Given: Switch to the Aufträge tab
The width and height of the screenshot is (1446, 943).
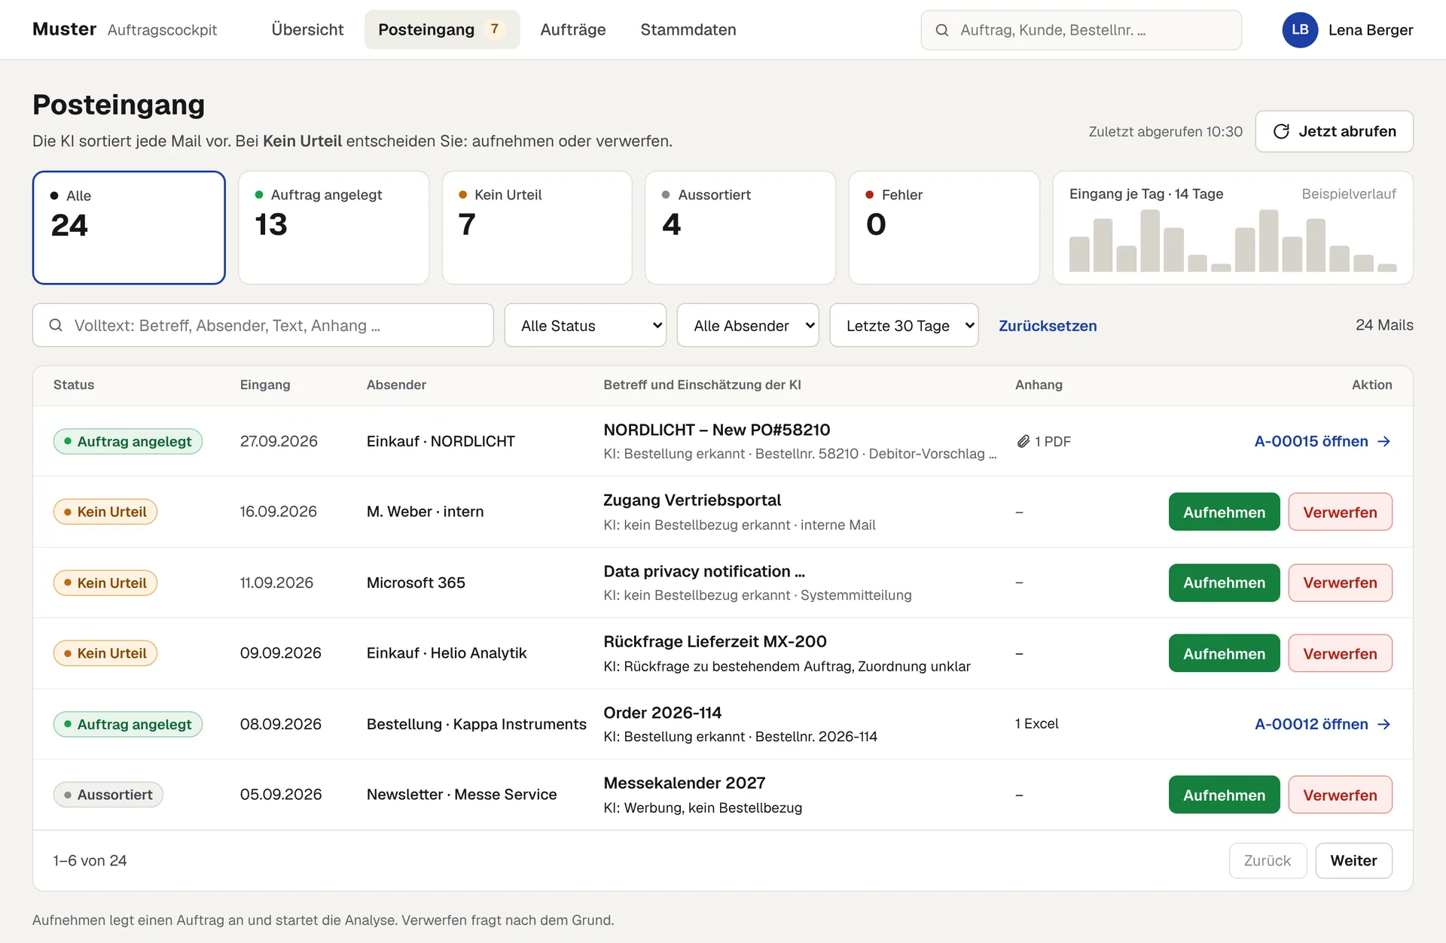Looking at the screenshot, I should 573,29.
